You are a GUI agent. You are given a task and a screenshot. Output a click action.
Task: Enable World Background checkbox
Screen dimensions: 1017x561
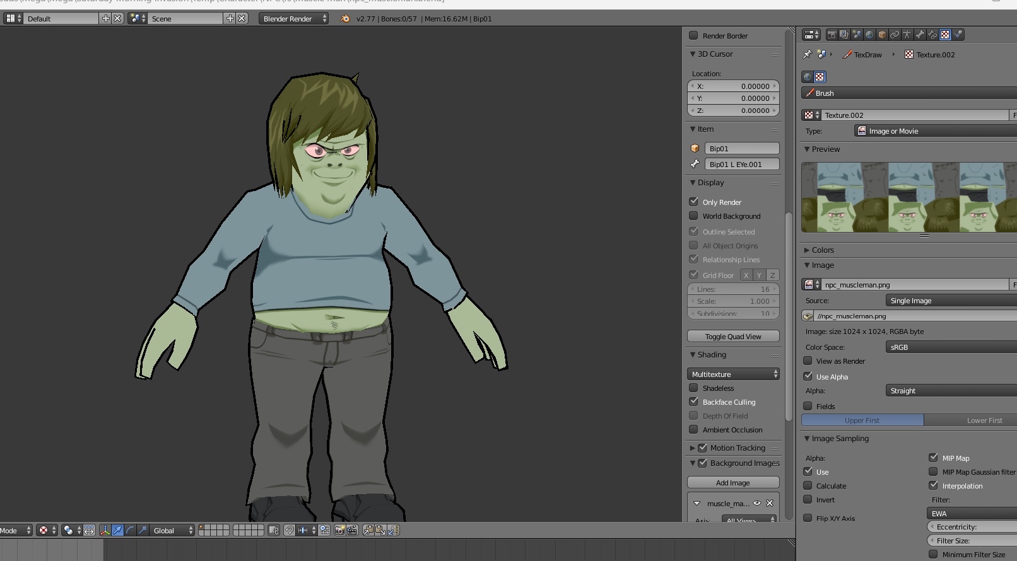(693, 216)
